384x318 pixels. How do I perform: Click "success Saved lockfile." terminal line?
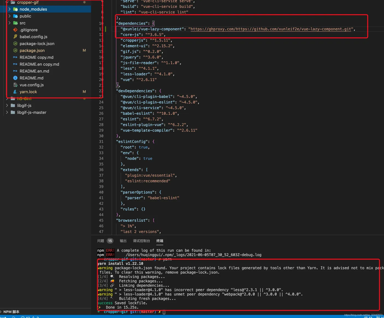(122, 303)
